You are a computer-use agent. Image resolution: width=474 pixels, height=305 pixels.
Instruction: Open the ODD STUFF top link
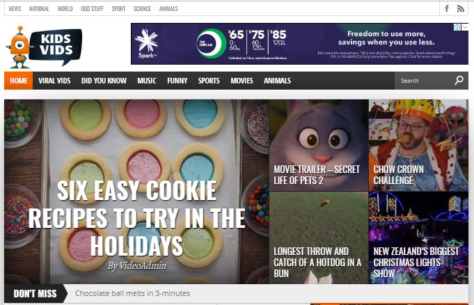[x=92, y=9]
